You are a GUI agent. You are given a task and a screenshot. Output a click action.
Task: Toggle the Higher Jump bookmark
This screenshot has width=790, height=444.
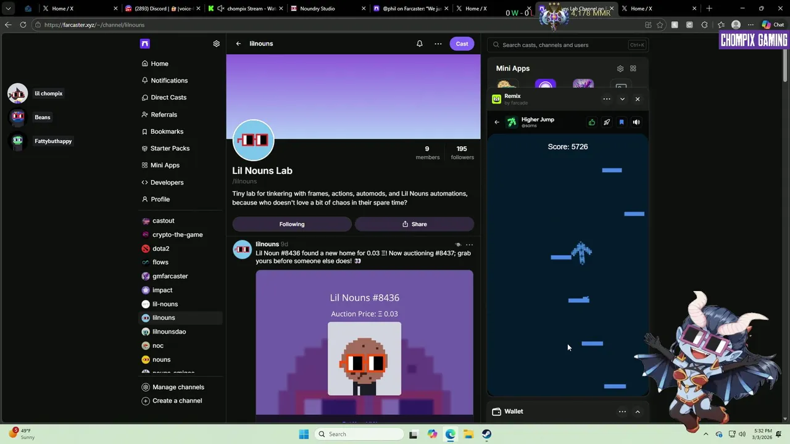coord(622,122)
